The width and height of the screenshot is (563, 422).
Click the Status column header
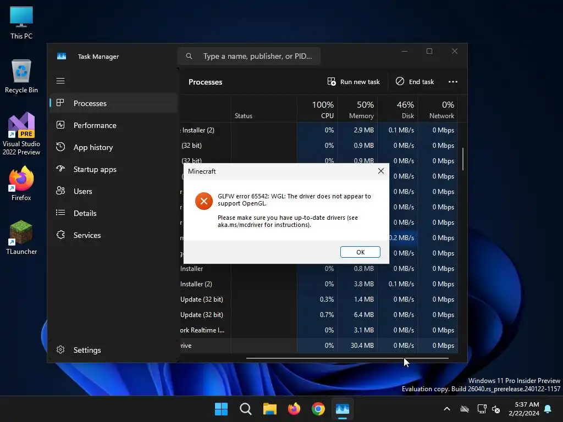264,109
